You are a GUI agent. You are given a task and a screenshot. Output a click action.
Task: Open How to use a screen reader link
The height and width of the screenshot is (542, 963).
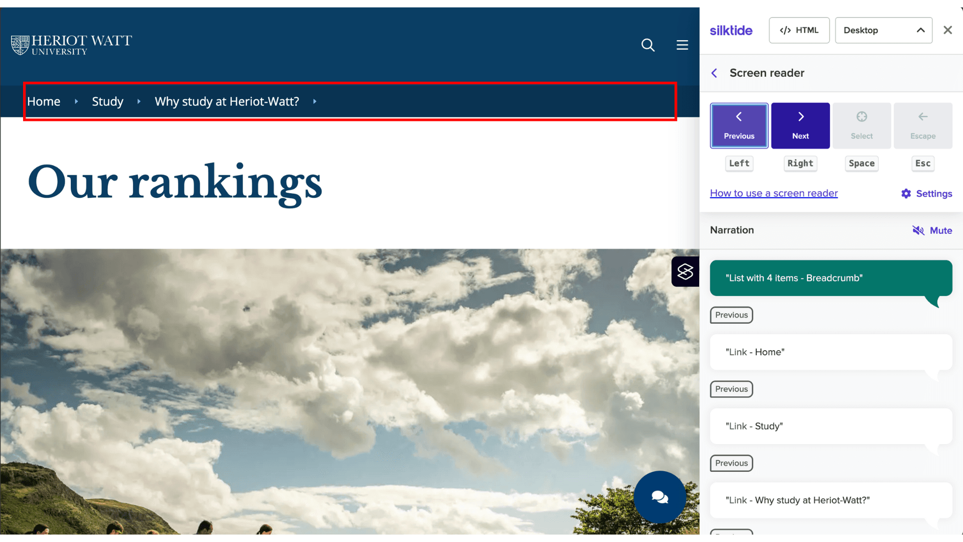pos(773,193)
